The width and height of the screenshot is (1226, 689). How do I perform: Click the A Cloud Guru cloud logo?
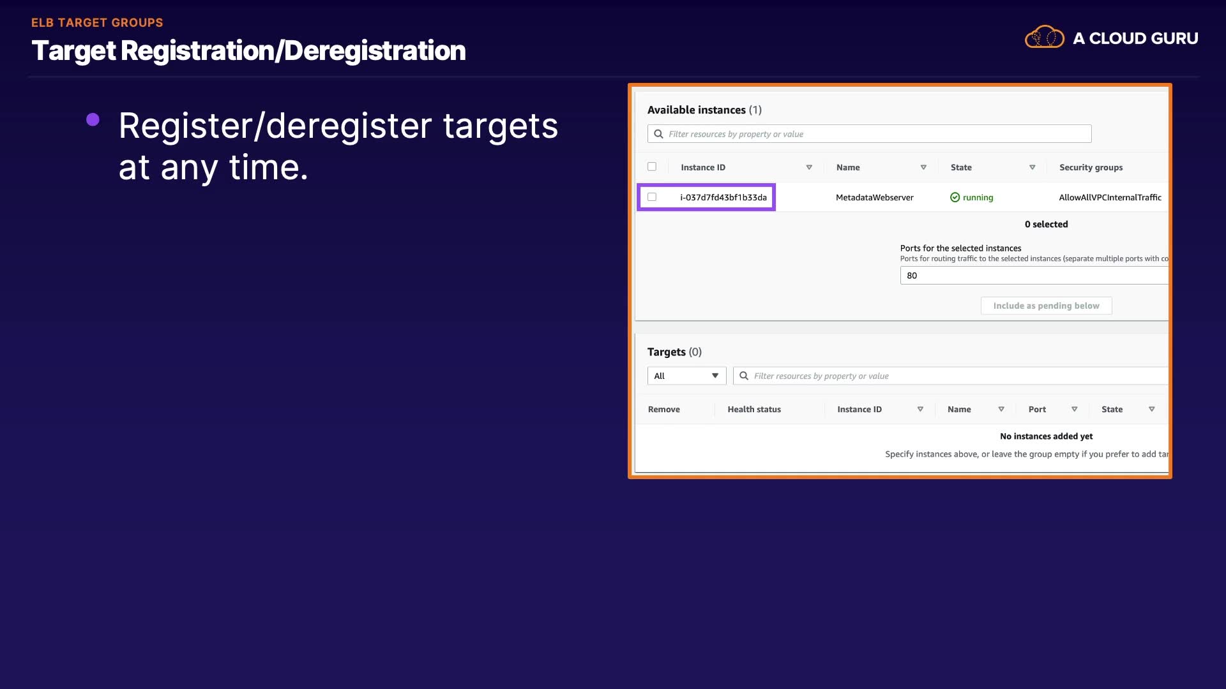click(1044, 38)
